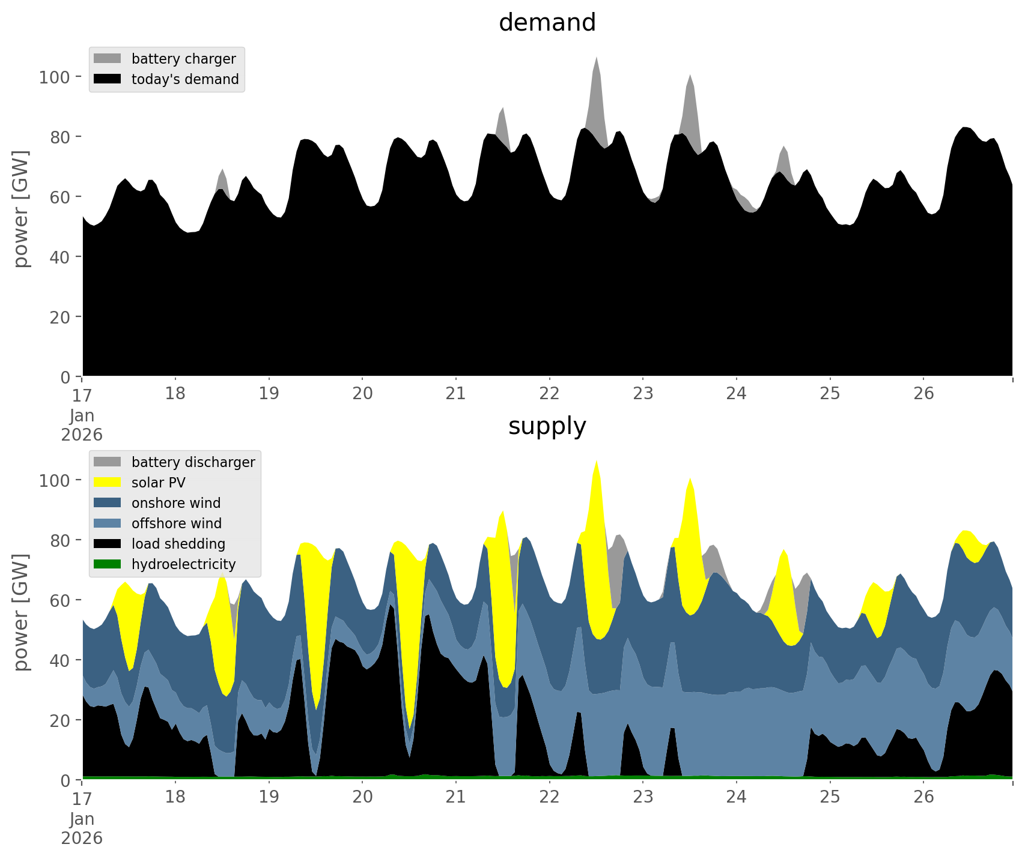The width and height of the screenshot is (1025, 859).
Task: Click the black today's demand legend swatch
Action: 108,79
